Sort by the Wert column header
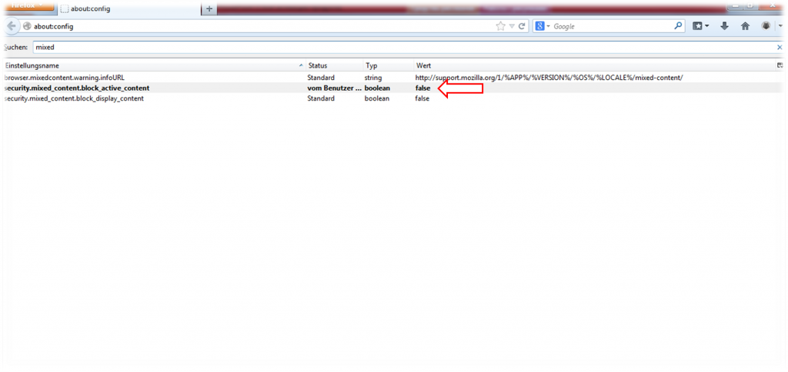Screen dimensions: 788x372 click(x=593, y=65)
